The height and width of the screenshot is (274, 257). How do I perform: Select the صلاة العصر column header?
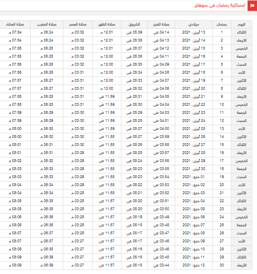(x=78, y=25)
